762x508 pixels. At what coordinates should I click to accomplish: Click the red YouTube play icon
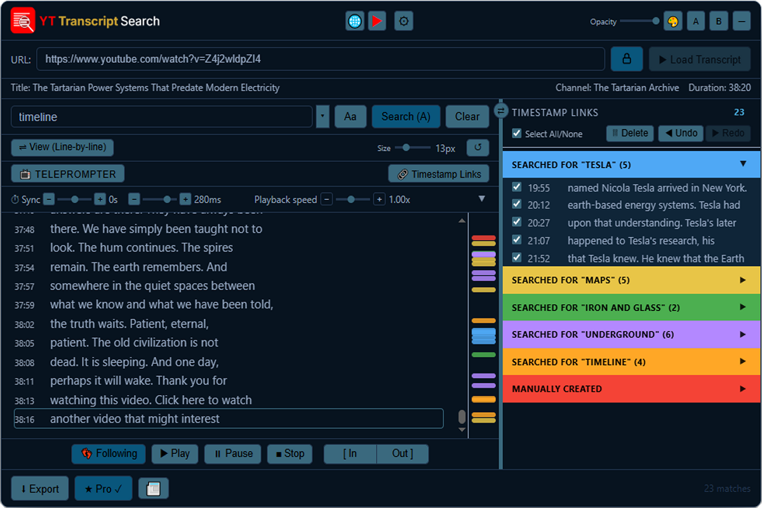(377, 21)
